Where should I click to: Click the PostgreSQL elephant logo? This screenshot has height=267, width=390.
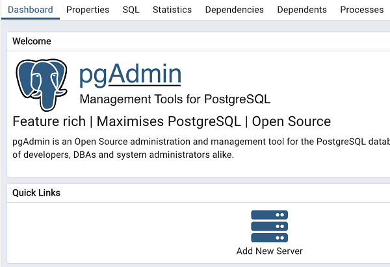(x=42, y=84)
